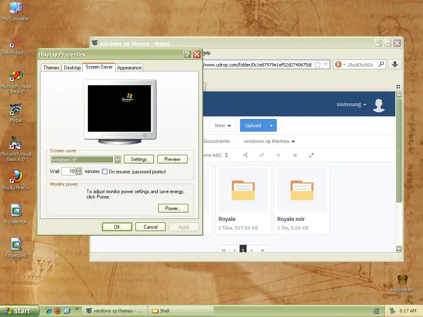This screenshot has width=423, height=317.
Task: Click the on-screen keyboard tray icon
Action: pyautogui.click(x=377, y=311)
